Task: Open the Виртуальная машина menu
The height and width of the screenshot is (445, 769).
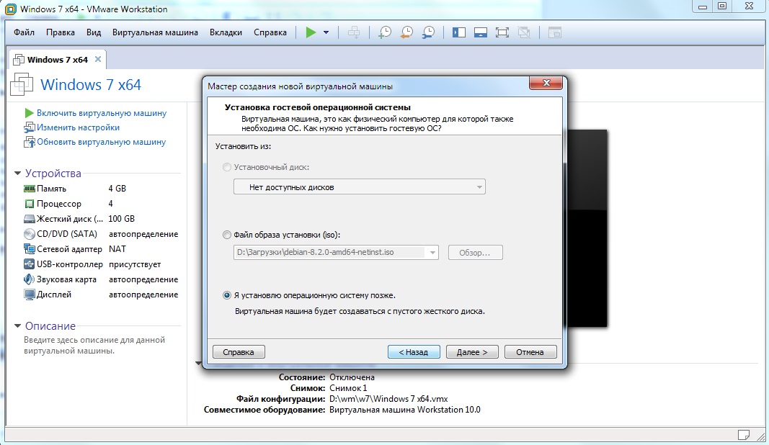Action: [155, 32]
